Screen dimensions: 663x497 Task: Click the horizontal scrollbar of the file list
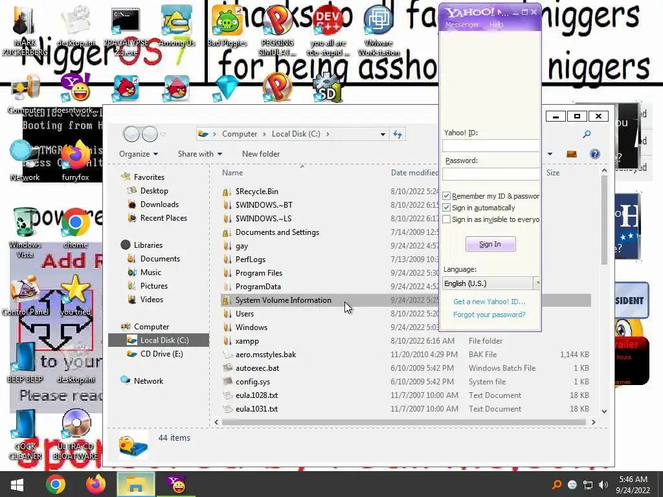(x=404, y=422)
